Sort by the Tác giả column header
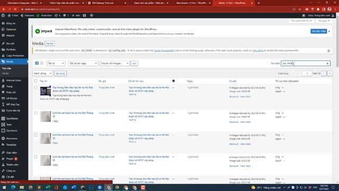Screen dimensions: 339x191 102,81
